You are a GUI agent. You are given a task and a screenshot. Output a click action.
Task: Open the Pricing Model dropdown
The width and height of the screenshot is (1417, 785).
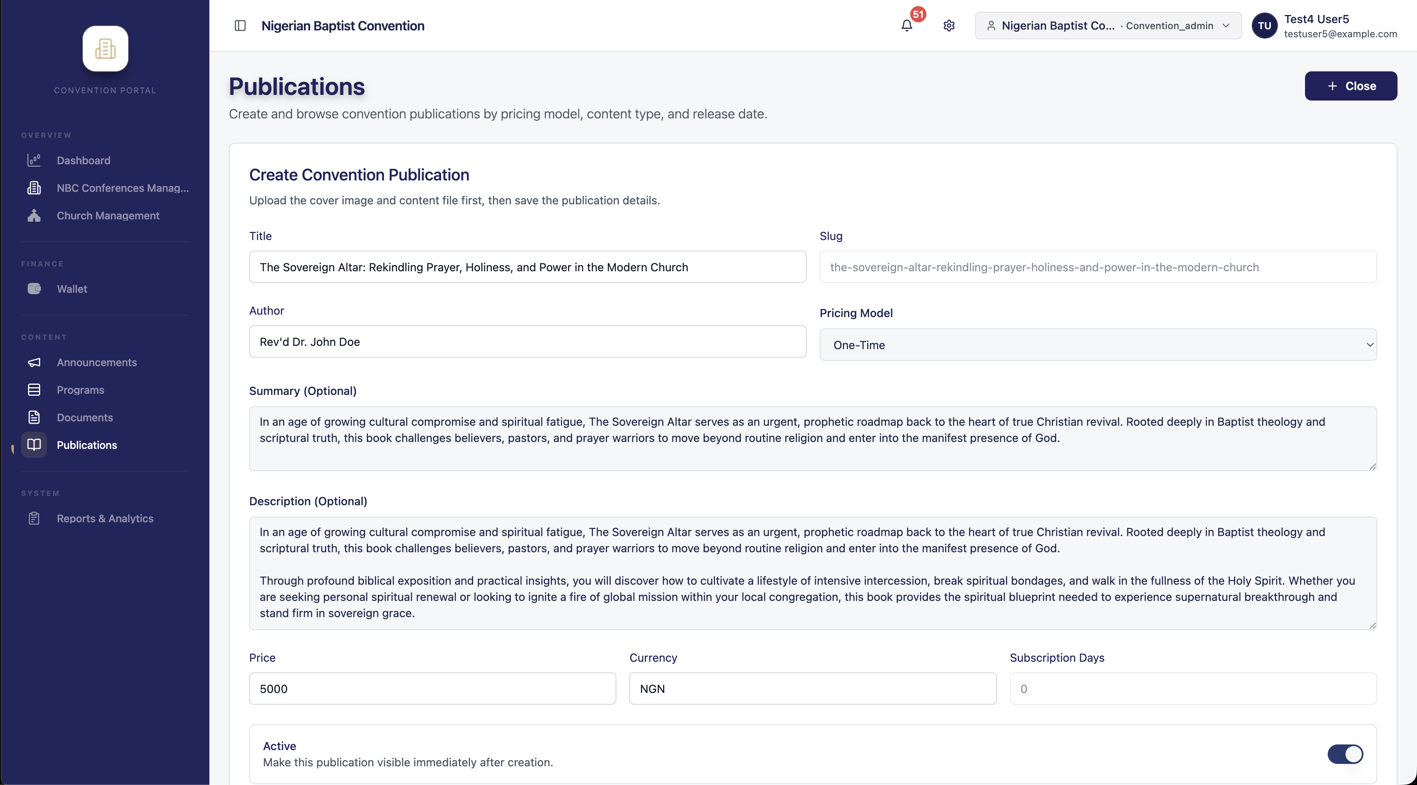[x=1098, y=345]
